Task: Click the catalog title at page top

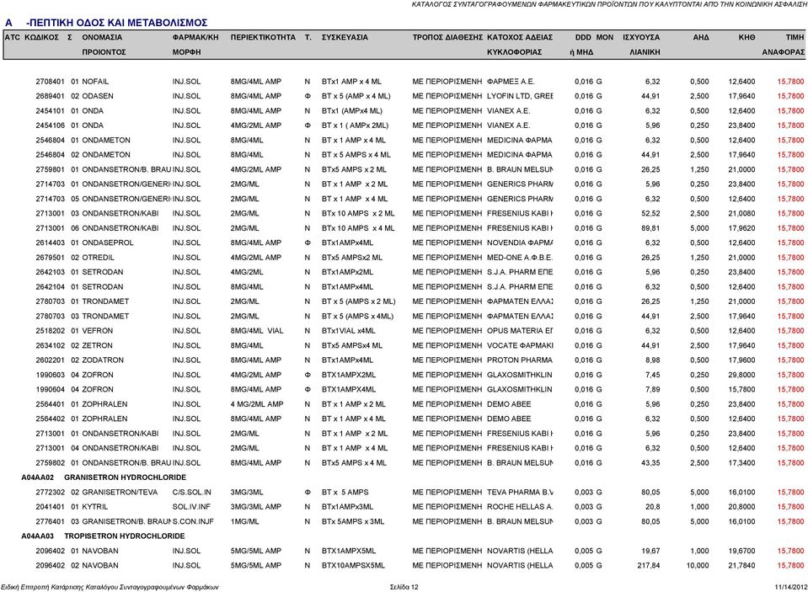Action: point(609,4)
